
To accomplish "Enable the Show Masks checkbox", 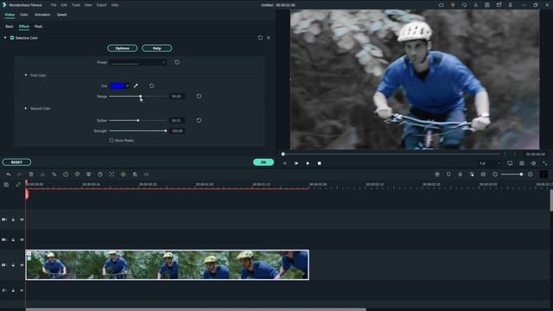I will [111, 140].
